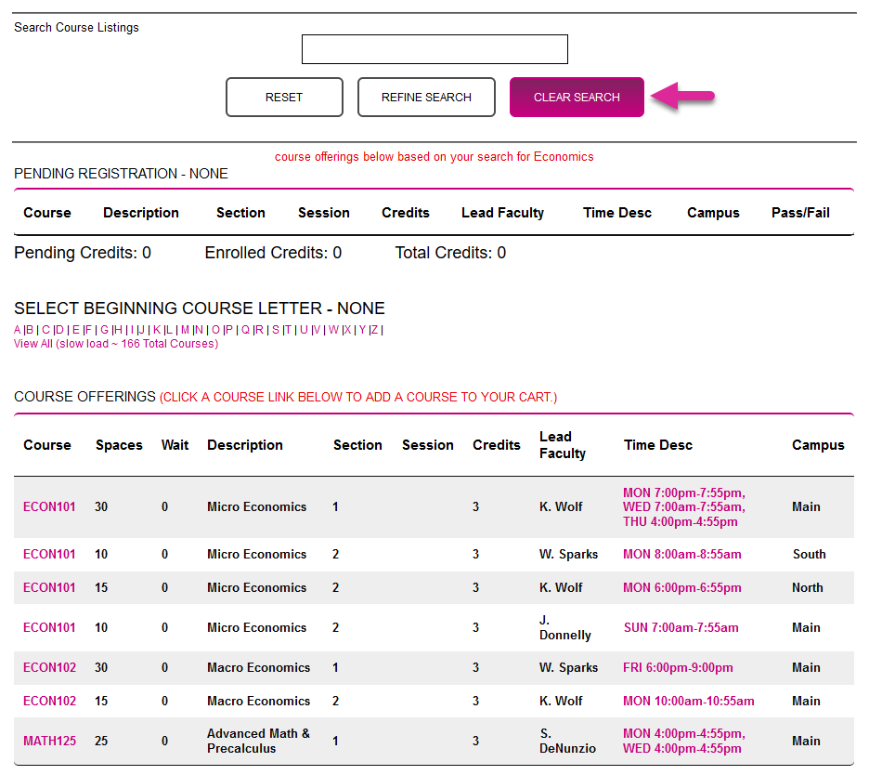Add ECON101 on North campus to cart
This screenshot has width=869, height=775.
49,588
